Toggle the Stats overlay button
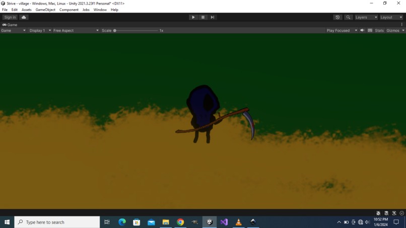This screenshot has width=406, height=228. tap(379, 31)
